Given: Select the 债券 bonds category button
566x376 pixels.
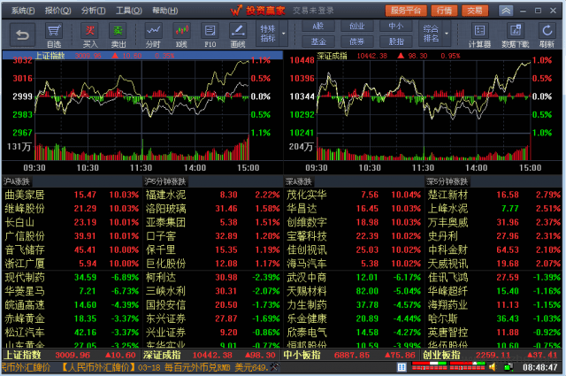Looking at the screenshot, I should pyautogui.click(x=356, y=41).
